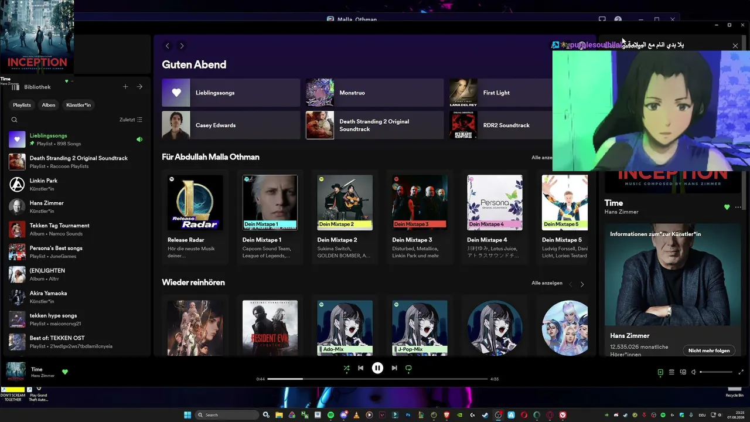
Task: Unlike the song Time in playback bar
Action: click(65, 372)
